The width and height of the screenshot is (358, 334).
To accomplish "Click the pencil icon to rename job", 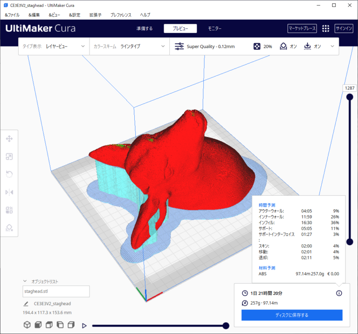I will point(26,304).
